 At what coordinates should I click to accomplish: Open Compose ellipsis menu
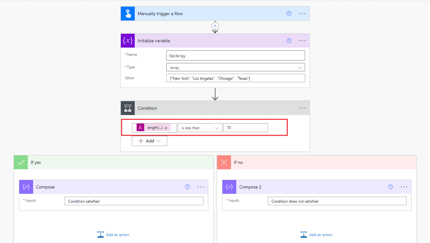point(201,187)
